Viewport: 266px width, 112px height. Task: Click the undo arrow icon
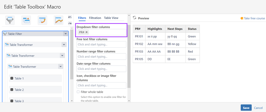coord(70,17)
